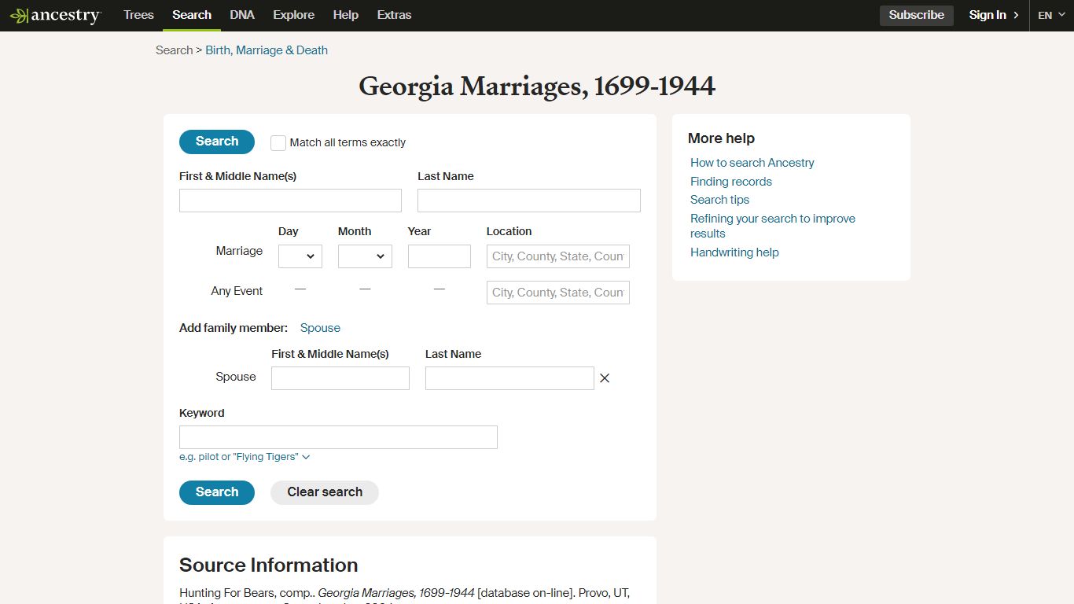Viewport: 1074px width, 604px height.
Task: Click the More help heading
Action: [721, 138]
